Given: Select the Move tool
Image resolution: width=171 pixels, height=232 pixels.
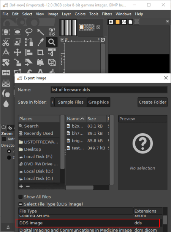Looking at the screenshot, I should 17,52.
